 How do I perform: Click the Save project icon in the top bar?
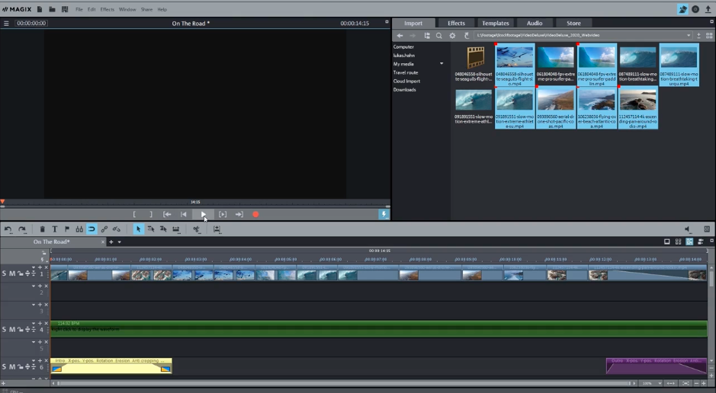pyautogui.click(x=65, y=9)
